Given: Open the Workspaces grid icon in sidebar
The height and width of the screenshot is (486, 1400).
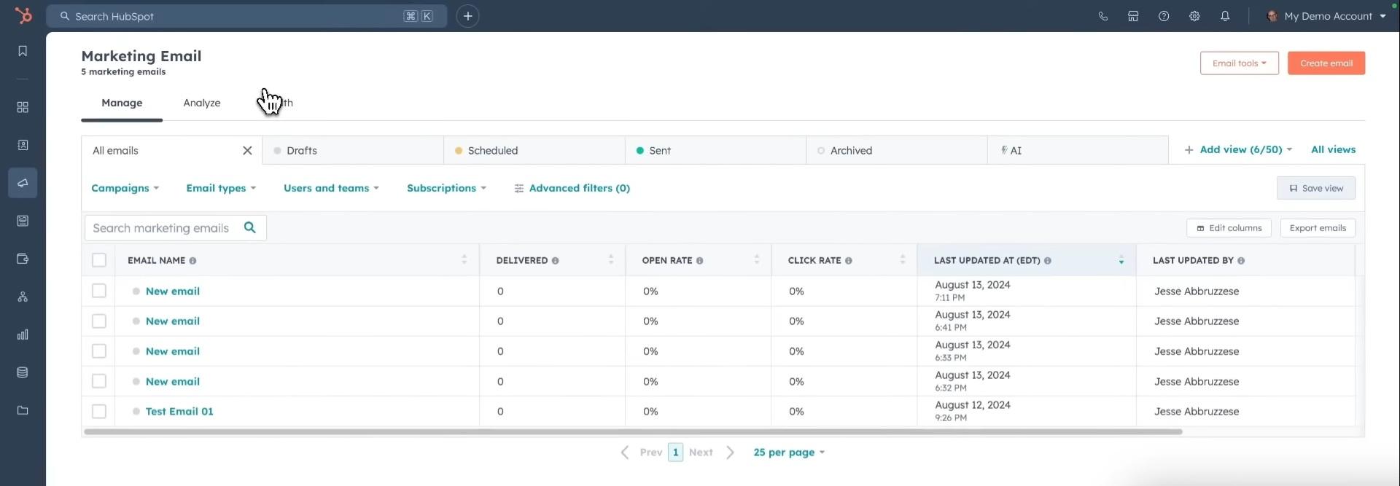Looking at the screenshot, I should click(23, 107).
